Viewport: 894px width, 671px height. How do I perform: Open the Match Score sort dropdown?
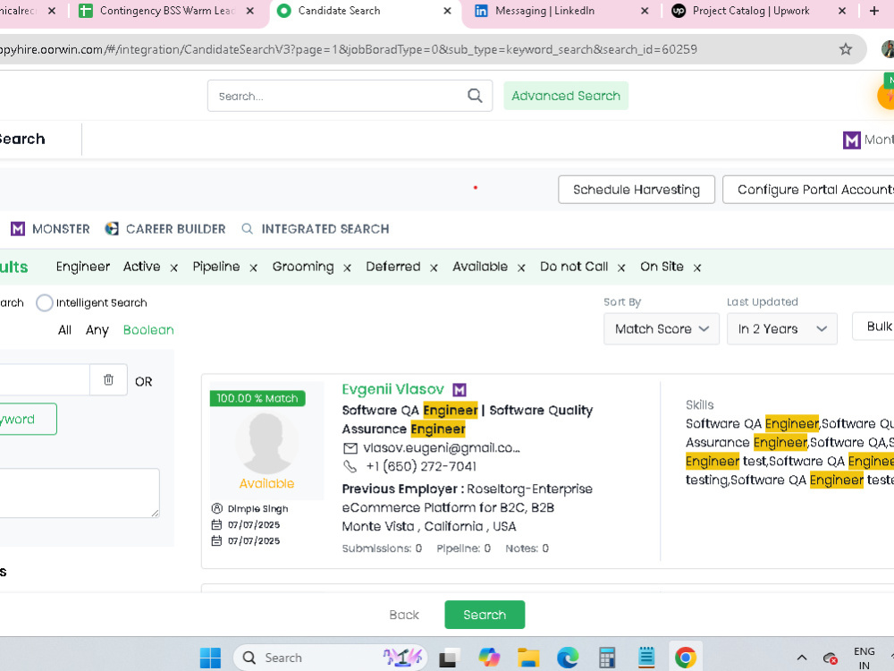tap(662, 328)
